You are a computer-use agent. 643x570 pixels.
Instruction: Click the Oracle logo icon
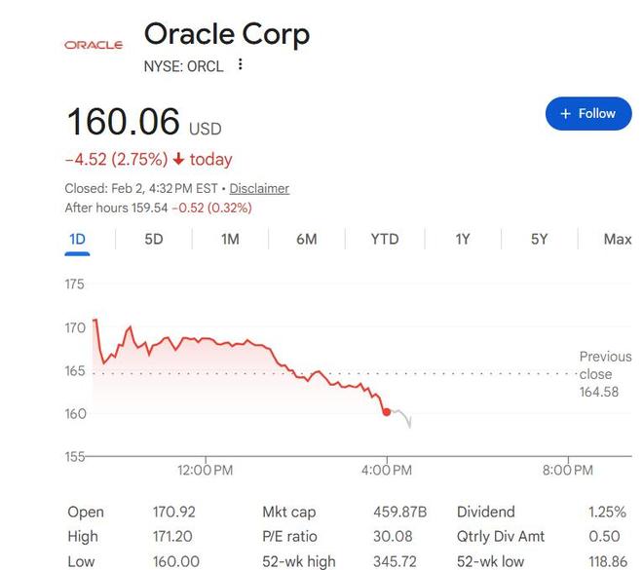pos(94,45)
